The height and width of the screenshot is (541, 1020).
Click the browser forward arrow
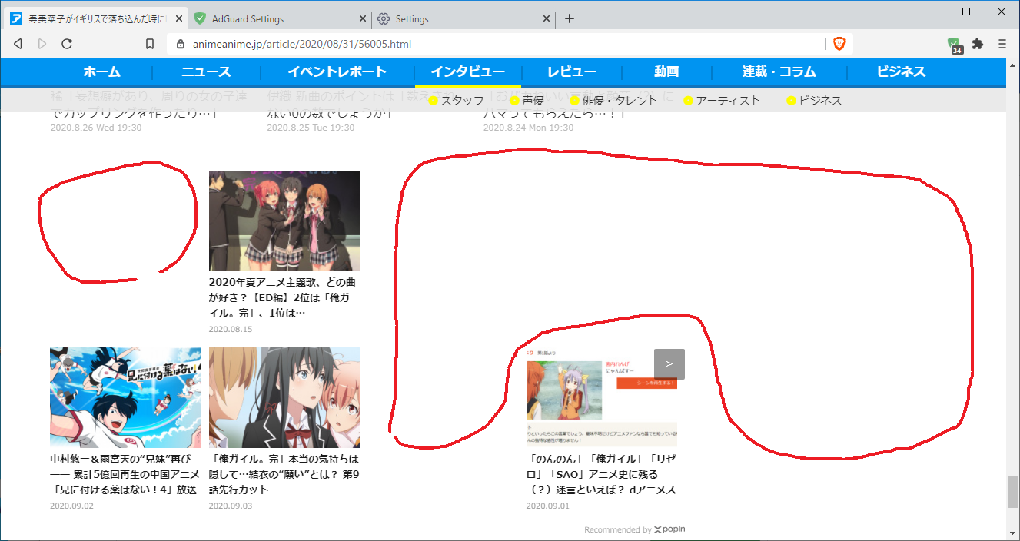click(42, 44)
